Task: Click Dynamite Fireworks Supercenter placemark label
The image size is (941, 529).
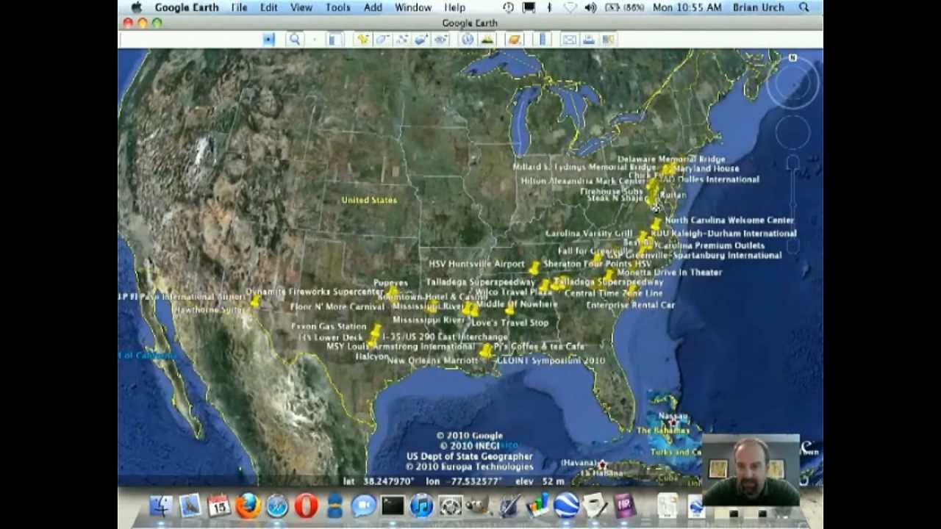Action: pos(315,292)
